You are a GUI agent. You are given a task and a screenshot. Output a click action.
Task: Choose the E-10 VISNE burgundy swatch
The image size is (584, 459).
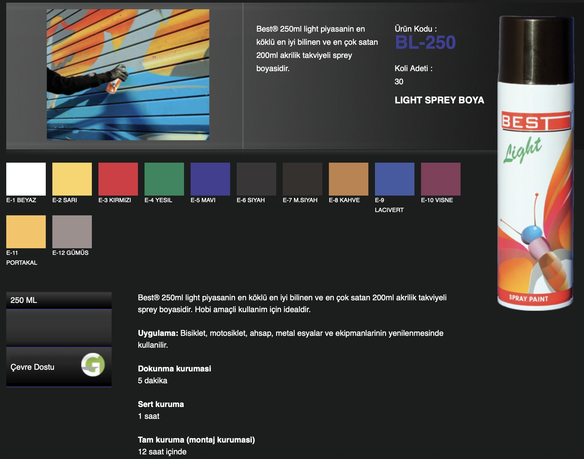441,179
